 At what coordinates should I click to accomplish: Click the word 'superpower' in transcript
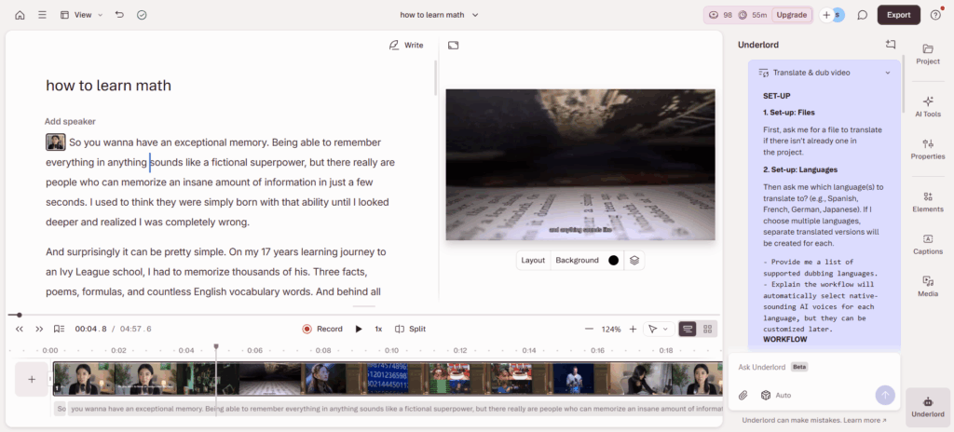278,162
